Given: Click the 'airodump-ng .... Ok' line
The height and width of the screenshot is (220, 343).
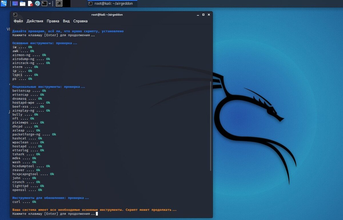Looking at the screenshot, I should (x=31, y=59).
